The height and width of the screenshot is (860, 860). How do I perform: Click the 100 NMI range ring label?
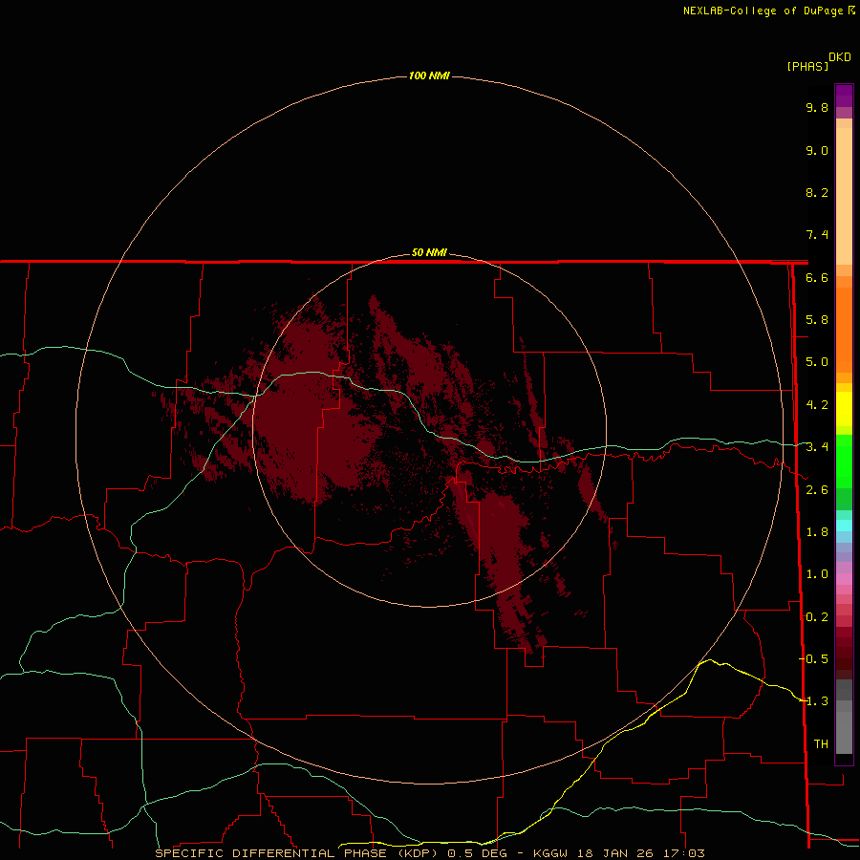coord(429,75)
